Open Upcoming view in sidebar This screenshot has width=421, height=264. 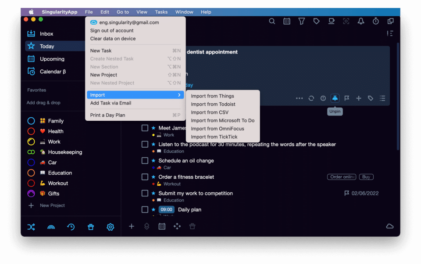[x=52, y=59]
